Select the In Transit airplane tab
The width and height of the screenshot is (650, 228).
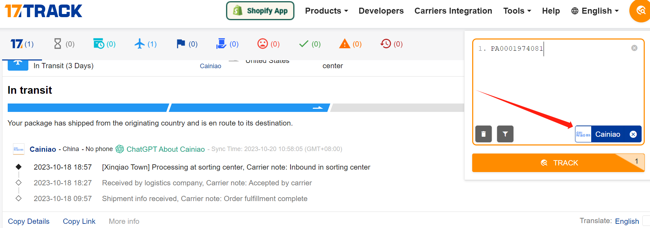[146, 44]
